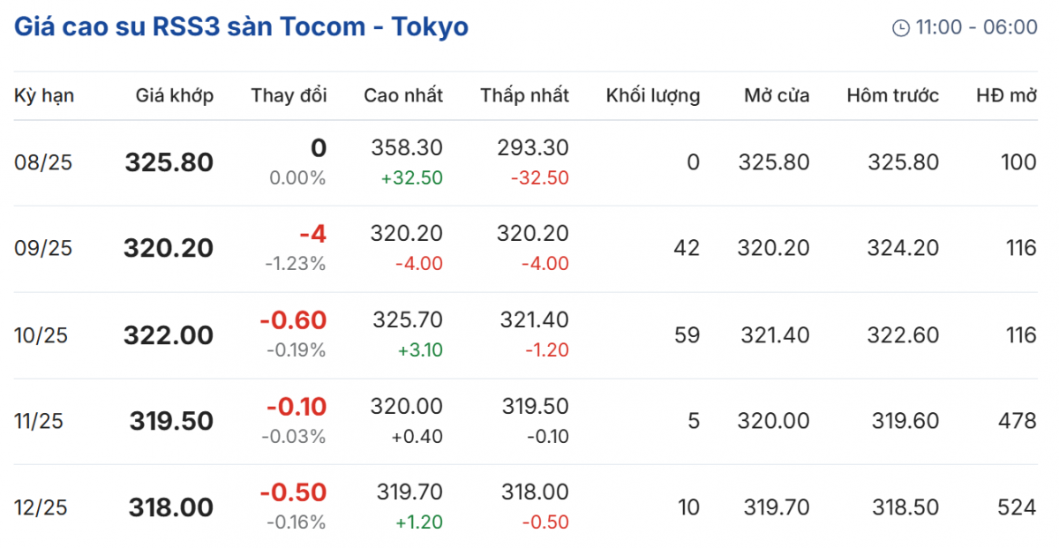Click the Giá khớp column header
The image size is (1059, 548).
click(x=175, y=95)
